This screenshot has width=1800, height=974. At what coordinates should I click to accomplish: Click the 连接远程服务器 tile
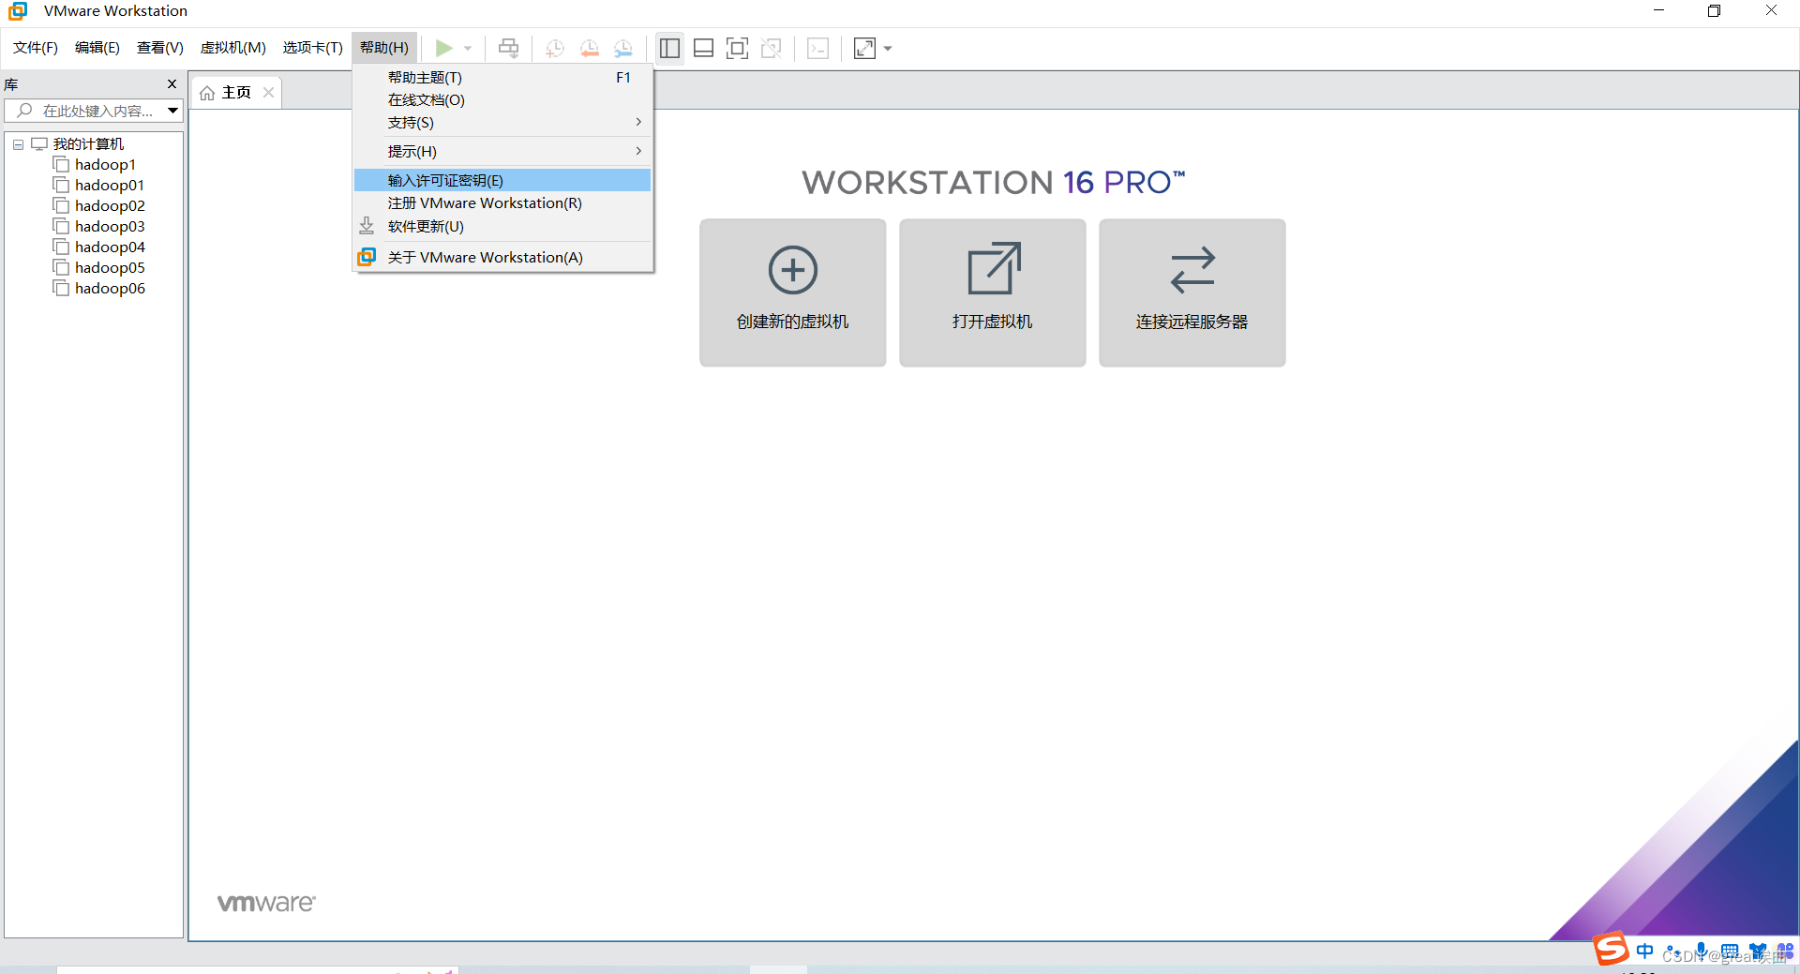tap(1192, 292)
